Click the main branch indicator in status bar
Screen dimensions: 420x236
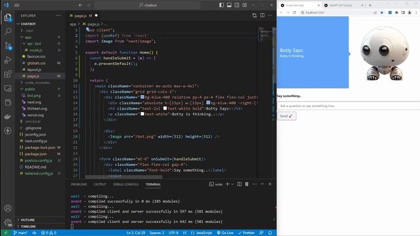[x=20, y=233]
